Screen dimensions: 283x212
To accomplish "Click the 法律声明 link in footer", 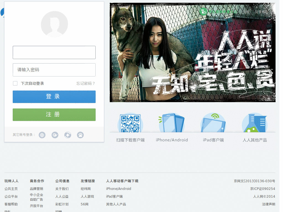I will click(x=269, y=204).
